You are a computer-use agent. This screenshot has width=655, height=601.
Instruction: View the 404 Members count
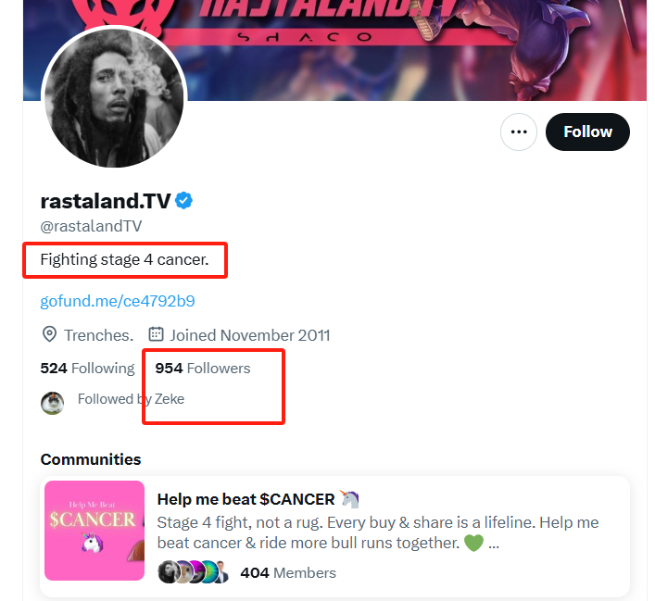click(x=288, y=573)
